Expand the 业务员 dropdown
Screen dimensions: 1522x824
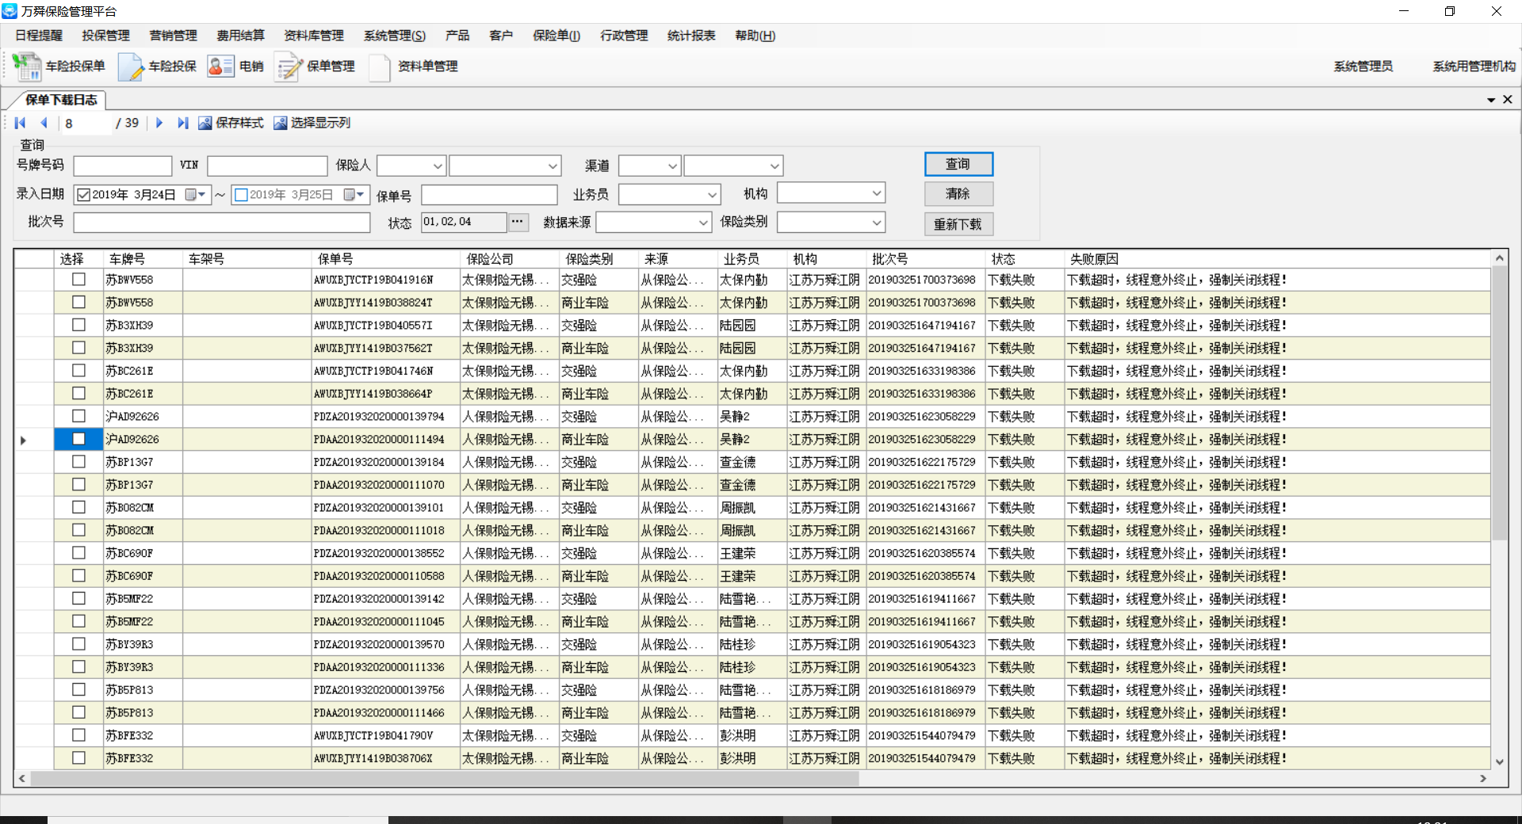pos(711,195)
